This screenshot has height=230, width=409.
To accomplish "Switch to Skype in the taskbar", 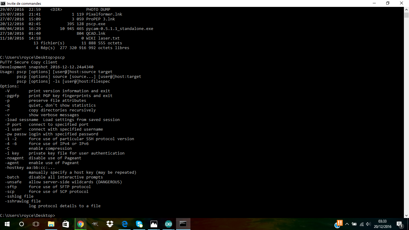I will pyautogui.click(x=139, y=224).
